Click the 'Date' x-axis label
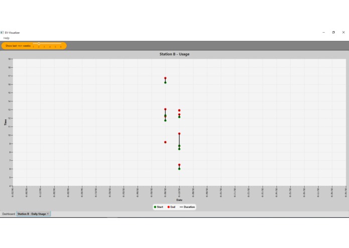Image resolution: width=349 pixels, height=248 pixels. [x=179, y=200]
